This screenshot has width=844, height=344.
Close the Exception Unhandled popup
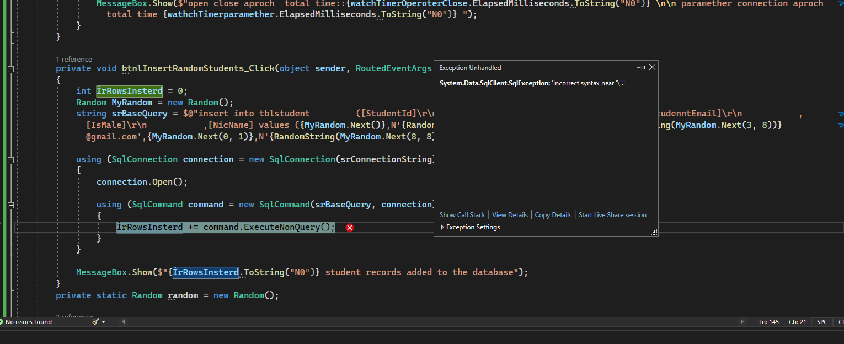coord(652,67)
